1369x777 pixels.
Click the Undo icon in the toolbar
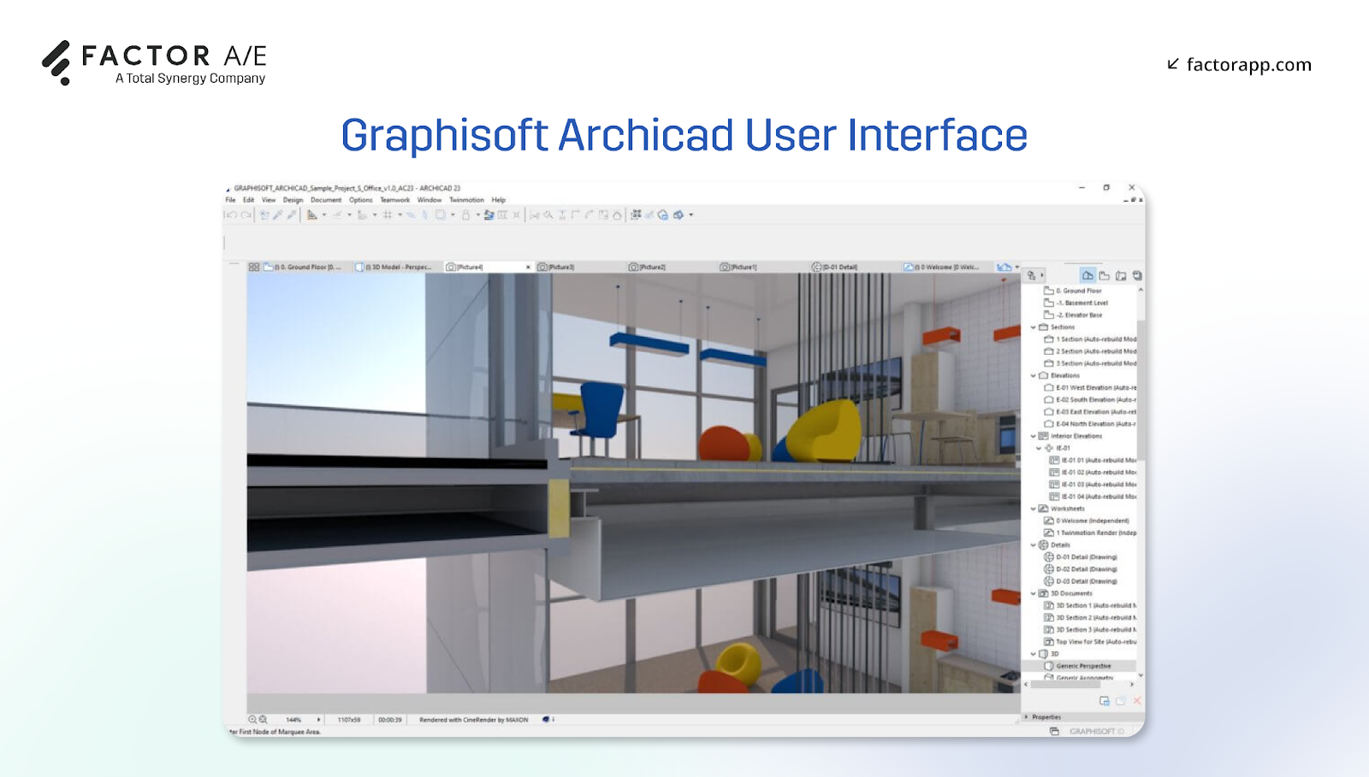233,215
